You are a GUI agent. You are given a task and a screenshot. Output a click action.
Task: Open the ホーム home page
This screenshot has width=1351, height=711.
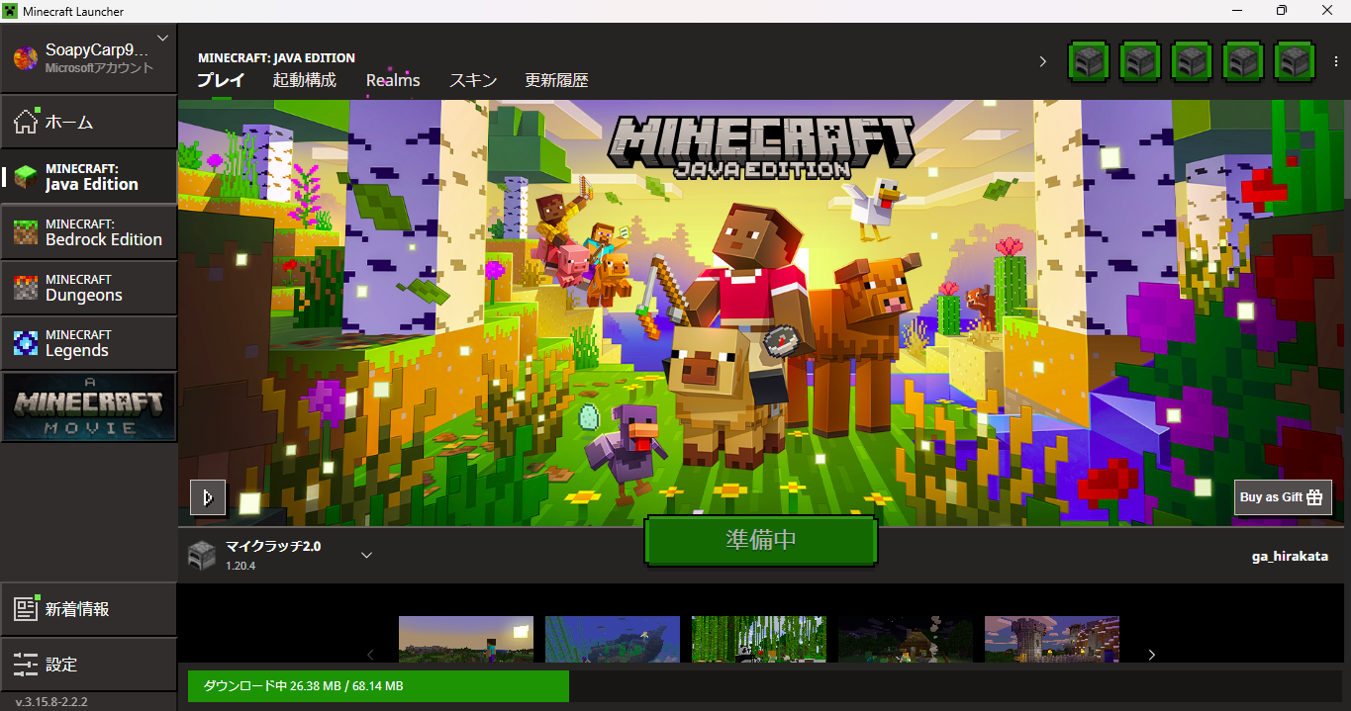point(88,122)
